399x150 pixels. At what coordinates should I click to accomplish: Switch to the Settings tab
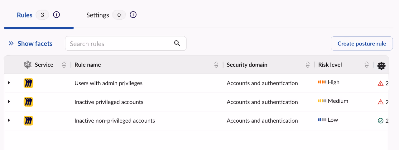click(x=98, y=15)
